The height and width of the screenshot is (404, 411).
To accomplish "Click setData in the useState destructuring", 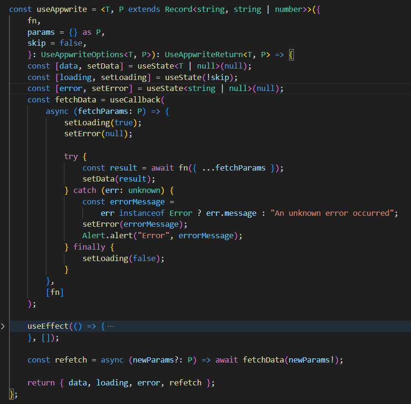I will click(103, 66).
